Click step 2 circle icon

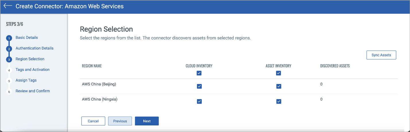9,49
